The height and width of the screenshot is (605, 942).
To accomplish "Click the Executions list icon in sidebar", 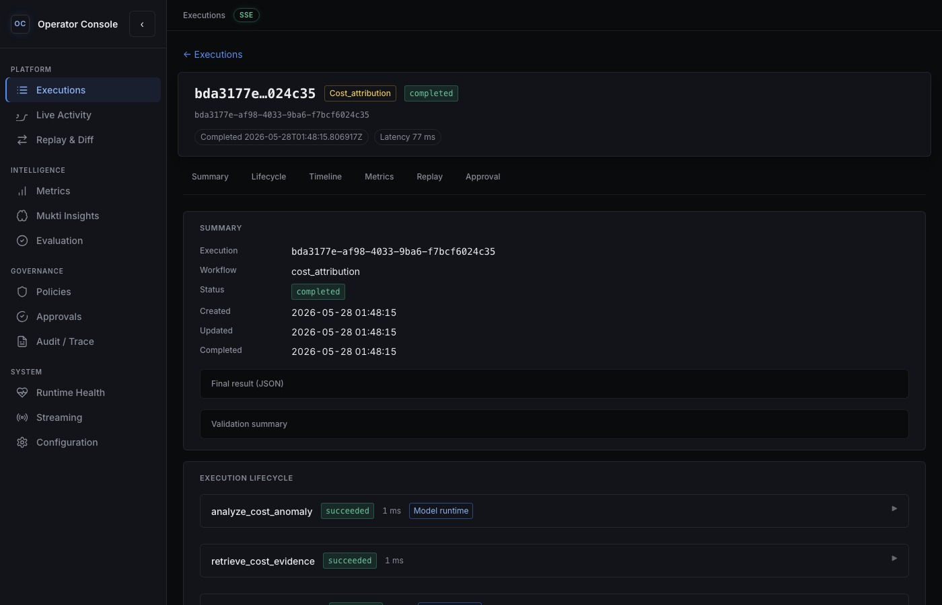I will pyautogui.click(x=22, y=90).
